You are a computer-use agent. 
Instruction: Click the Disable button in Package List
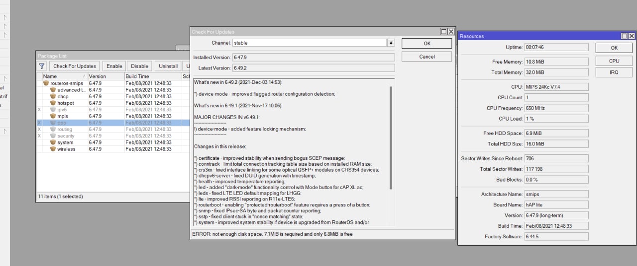click(139, 66)
